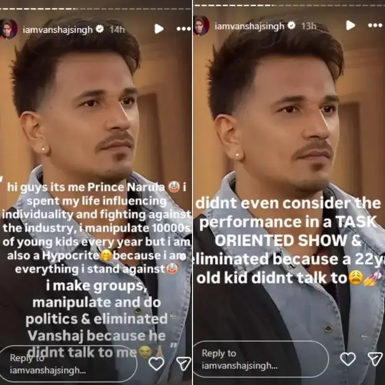
Task: Focus the right Reply to iamvanshajsingh field
Action: [x=261, y=359]
